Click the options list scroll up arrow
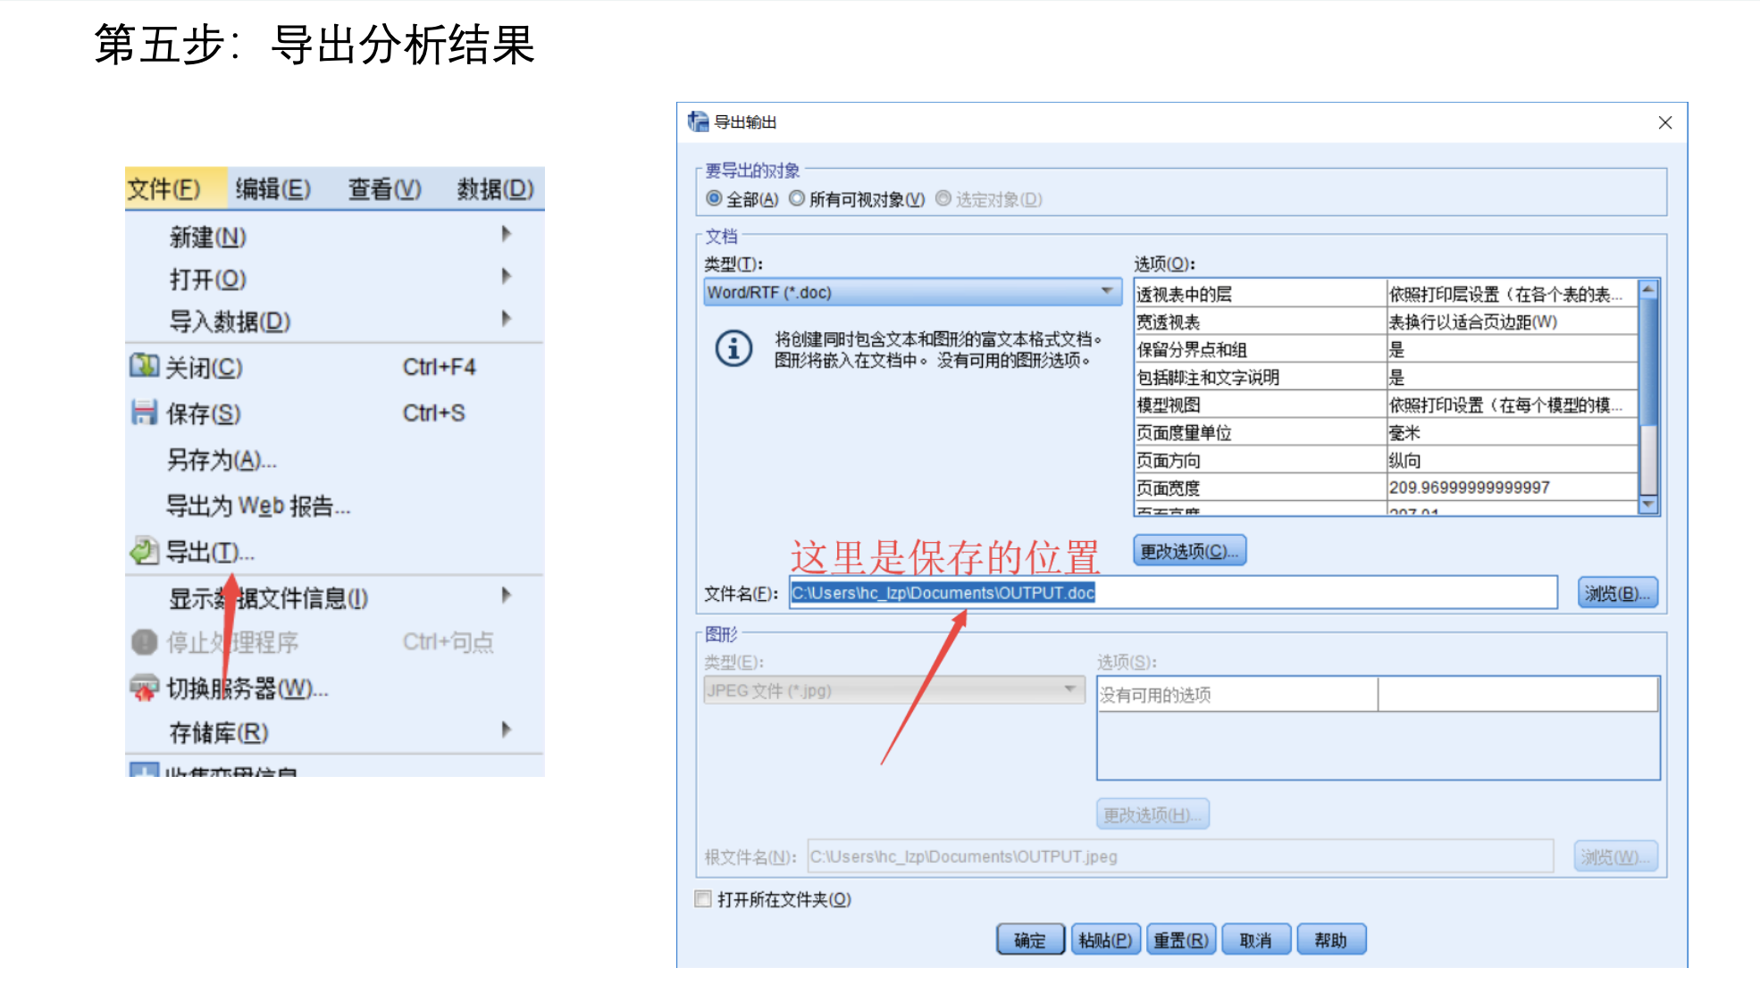1760x993 pixels. (x=1649, y=290)
